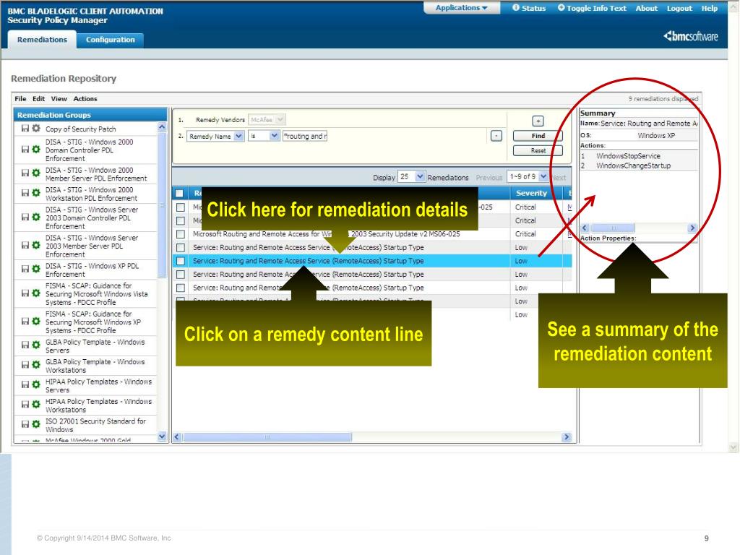This screenshot has height=555, width=740.
Task: Select 'WindowsStopService' action in Summary
Action: click(628, 156)
